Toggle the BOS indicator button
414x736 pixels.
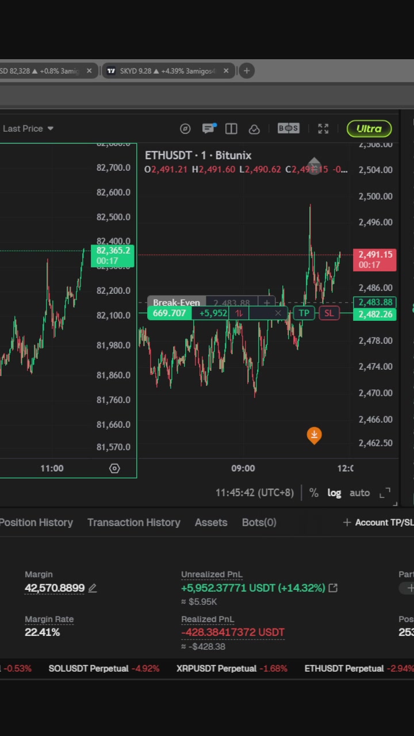click(288, 128)
